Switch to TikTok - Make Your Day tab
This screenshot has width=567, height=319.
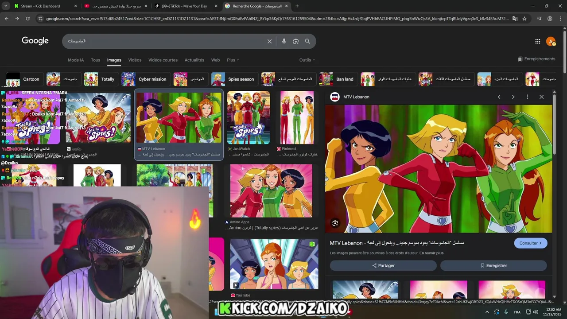[x=184, y=6]
